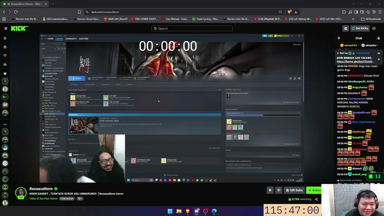The height and width of the screenshot is (216, 384).
Task: Toggle the browser sidebar panel
Action: coord(356,12)
